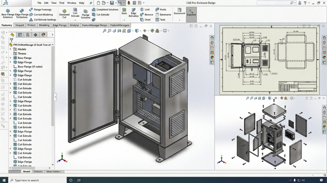Expand the Base-Flange tree item arrow

pos(11,58)
